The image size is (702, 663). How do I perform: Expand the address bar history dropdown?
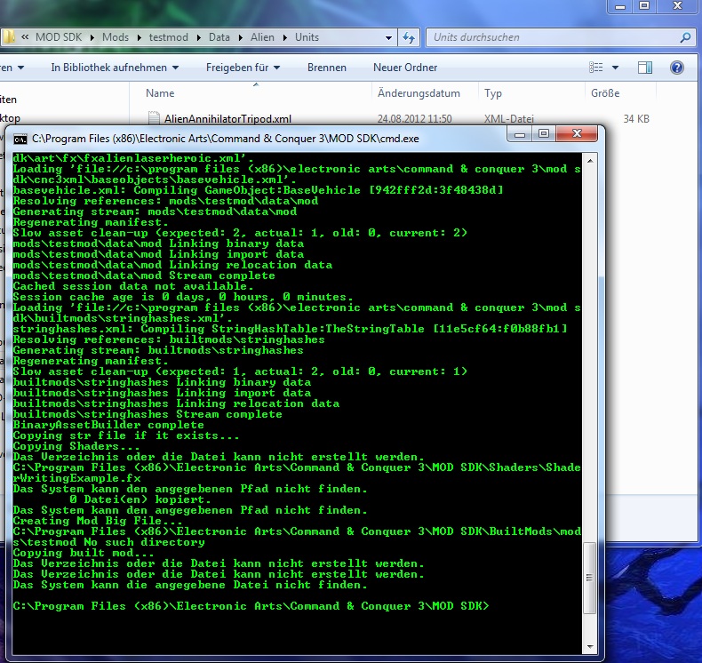click(389, 38)
